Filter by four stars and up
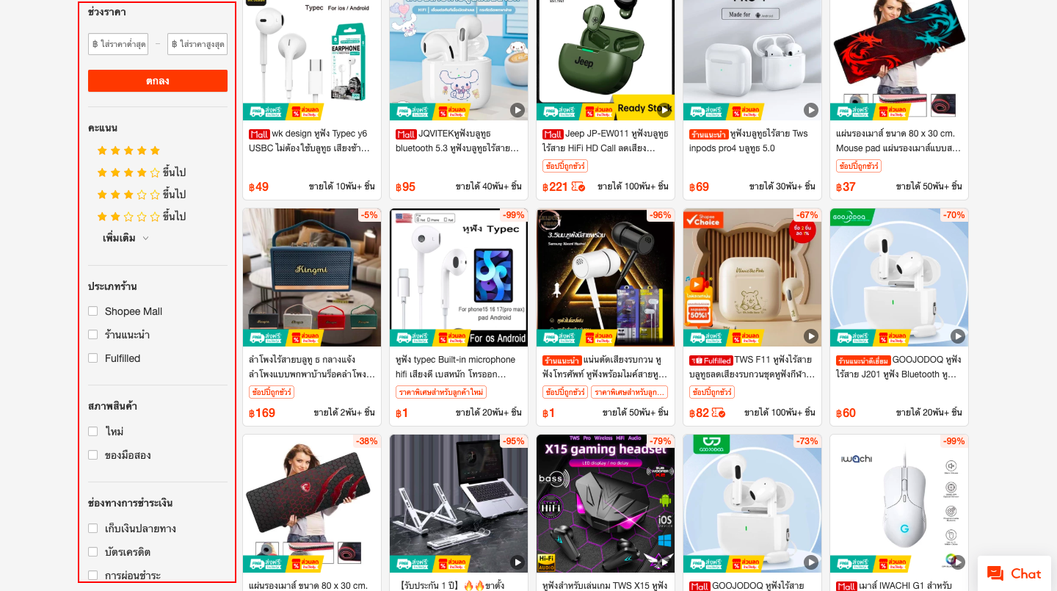 coord(141,173)
